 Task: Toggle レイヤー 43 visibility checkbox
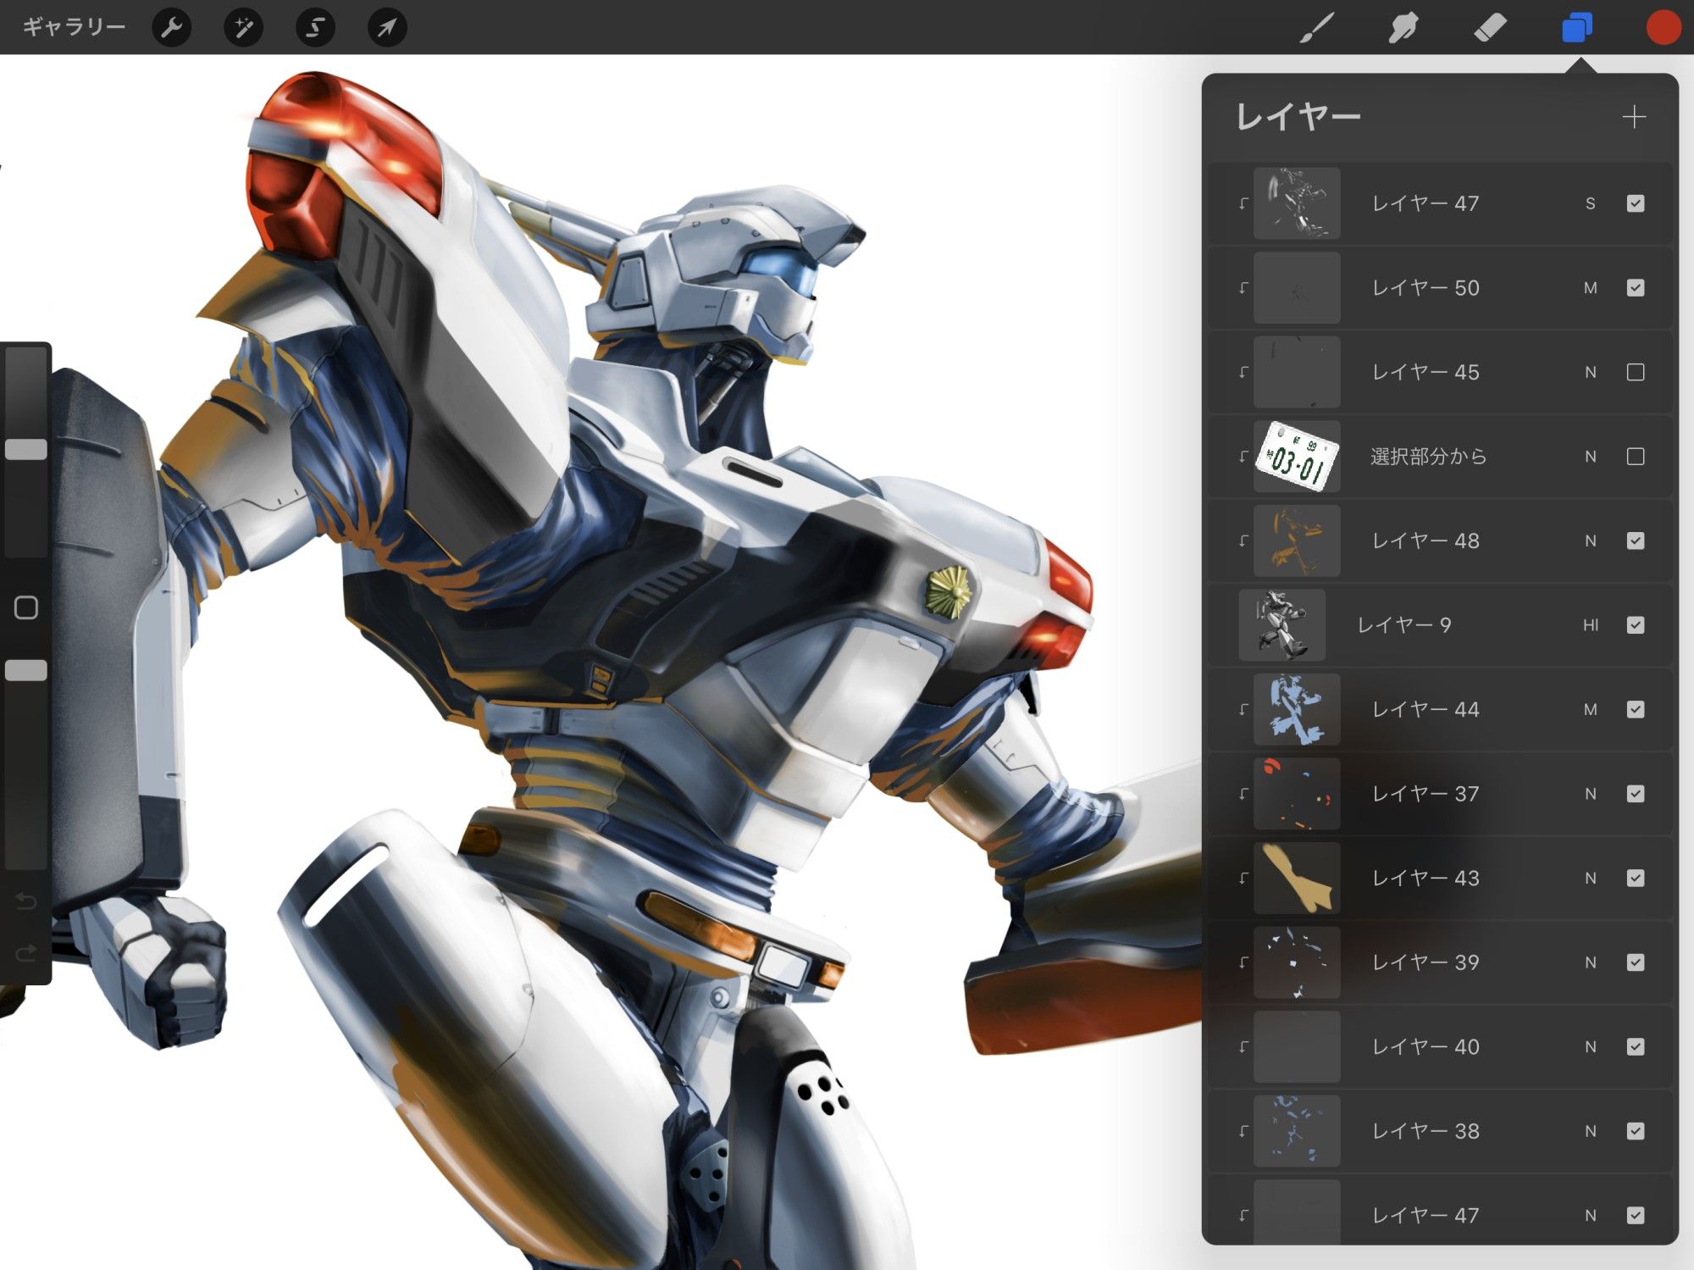click(x=1636, y=878)
